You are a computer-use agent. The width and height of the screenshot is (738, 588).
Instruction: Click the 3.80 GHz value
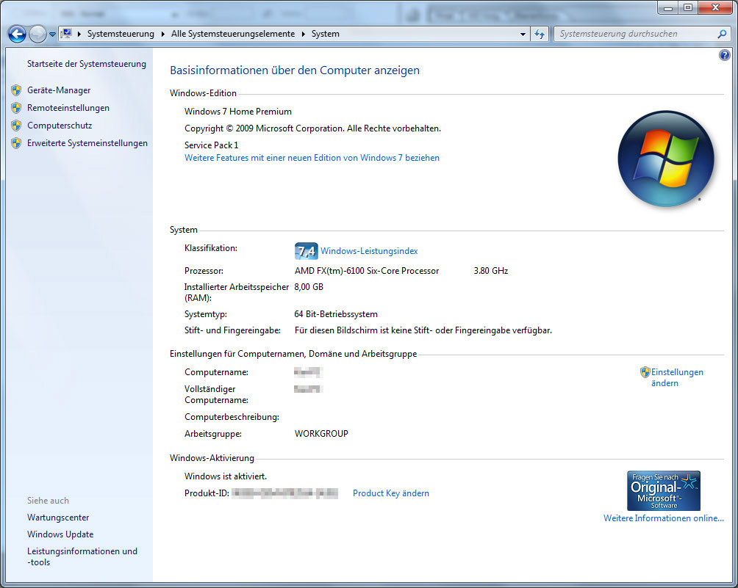click(x=491, y=271)
